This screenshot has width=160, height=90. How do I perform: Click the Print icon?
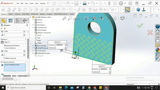(84, 3)
